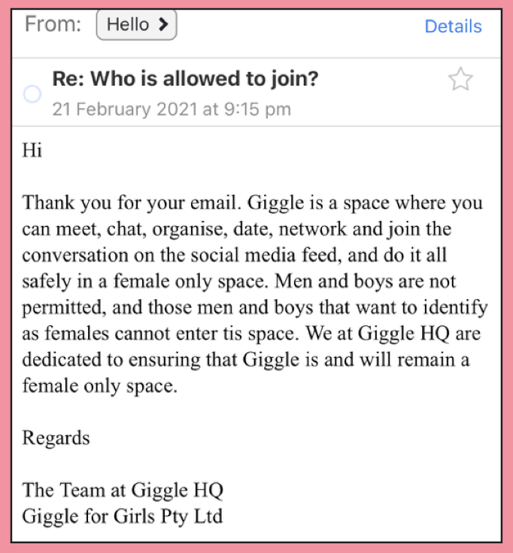Click the 'Hi' greeting line
The height and width of the screenshot is (553, 513).
click(x=32, y=150)
